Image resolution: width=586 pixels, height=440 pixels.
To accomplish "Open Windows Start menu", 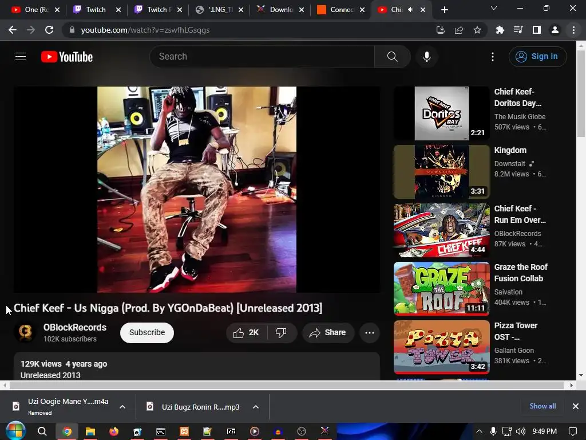I will (x=15, y=431).
